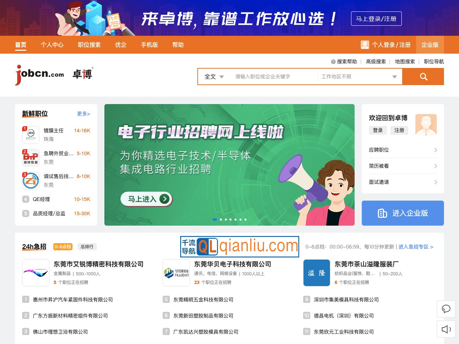Image resolution: width=459 pixels, height=344 pixels.
Task: Click the building icon in 进入企业版 button
Action: pos(382,213)
